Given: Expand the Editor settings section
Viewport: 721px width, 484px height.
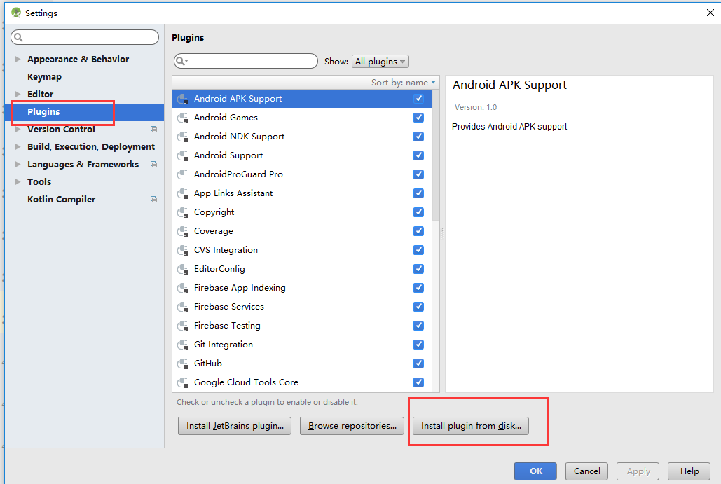Looking at the screenshot, I should [x=18, y=94].
